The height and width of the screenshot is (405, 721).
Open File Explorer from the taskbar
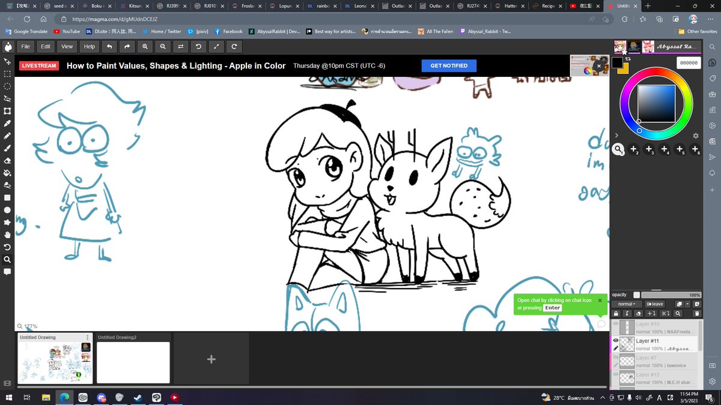(45, 397)
